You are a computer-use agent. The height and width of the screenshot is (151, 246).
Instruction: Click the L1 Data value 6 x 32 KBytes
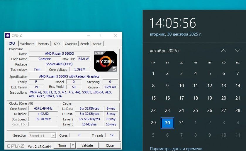89,108
